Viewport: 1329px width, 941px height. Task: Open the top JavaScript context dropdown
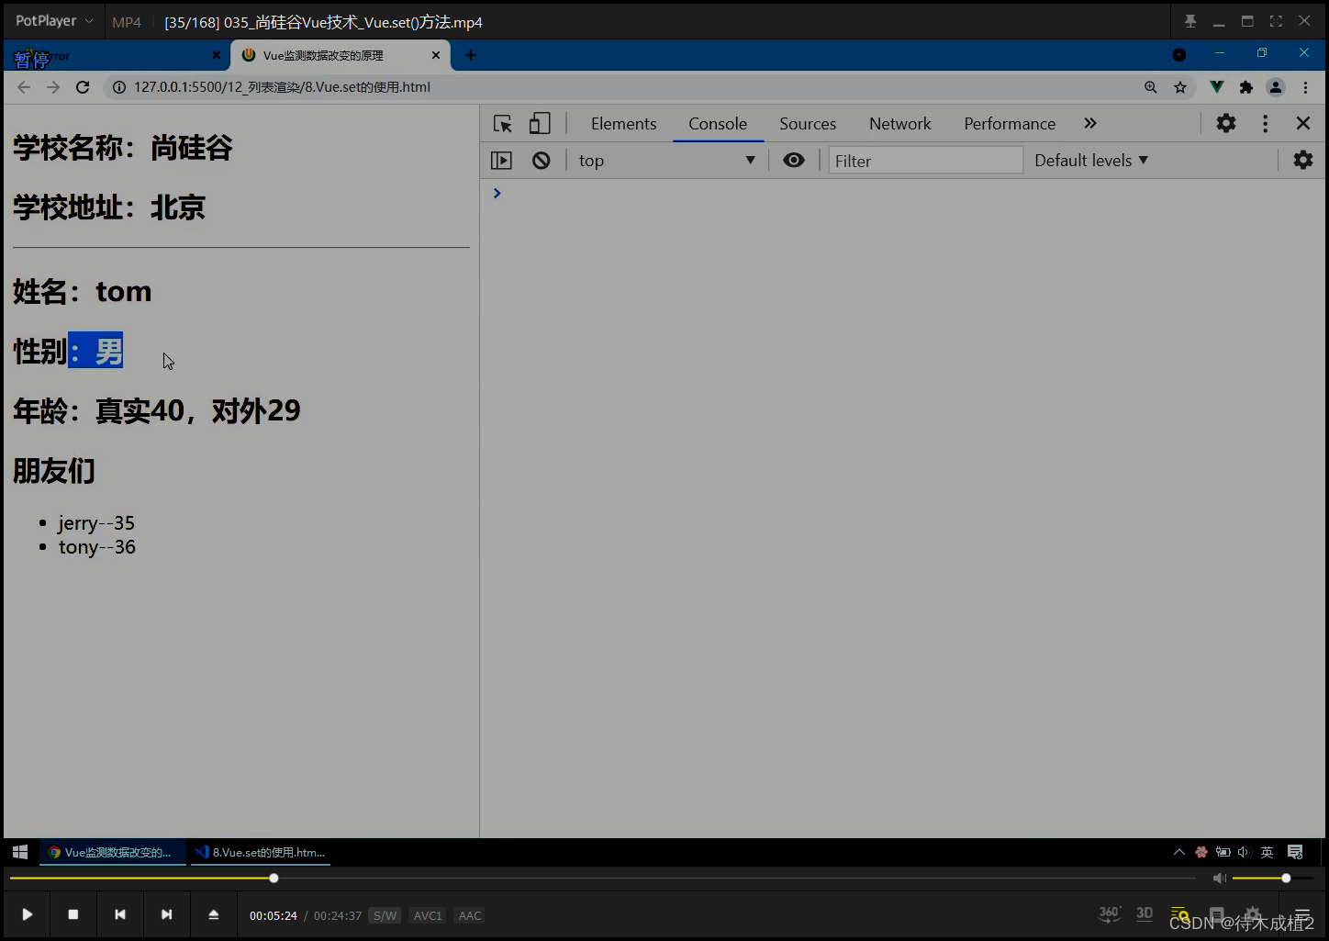coord(667,161)
